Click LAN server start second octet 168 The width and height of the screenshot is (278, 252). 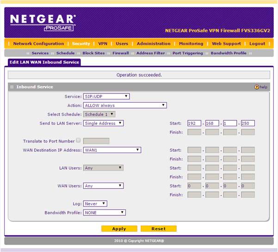212,123
